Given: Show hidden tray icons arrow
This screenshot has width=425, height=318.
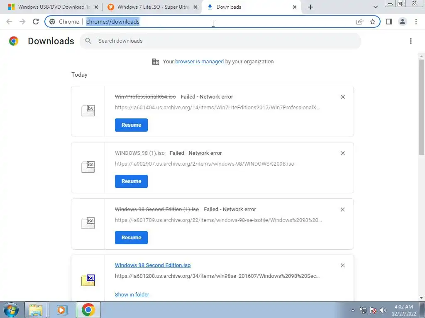Looking at the screenshot, I should pos(353,310).
